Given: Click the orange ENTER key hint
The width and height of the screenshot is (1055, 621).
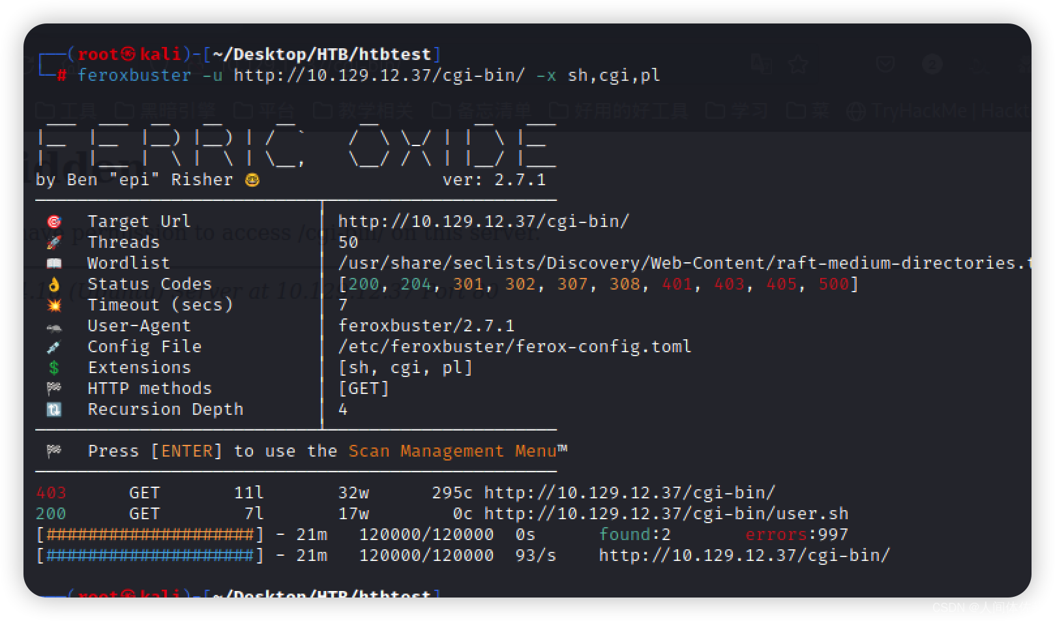Looking at the screenshot, I should click(186, 451).
